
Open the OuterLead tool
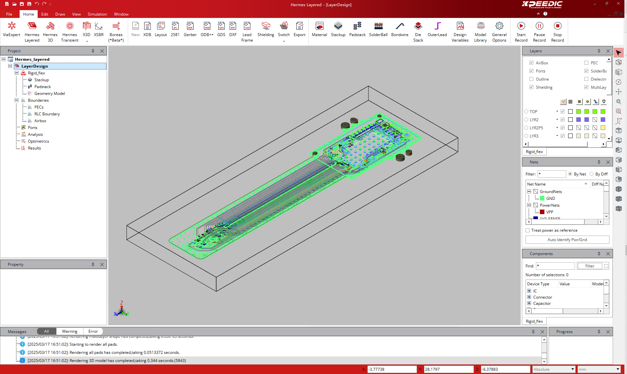coord(437,29)
